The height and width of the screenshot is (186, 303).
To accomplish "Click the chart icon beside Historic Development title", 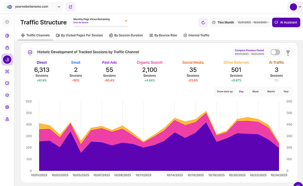I will [30, 52].
